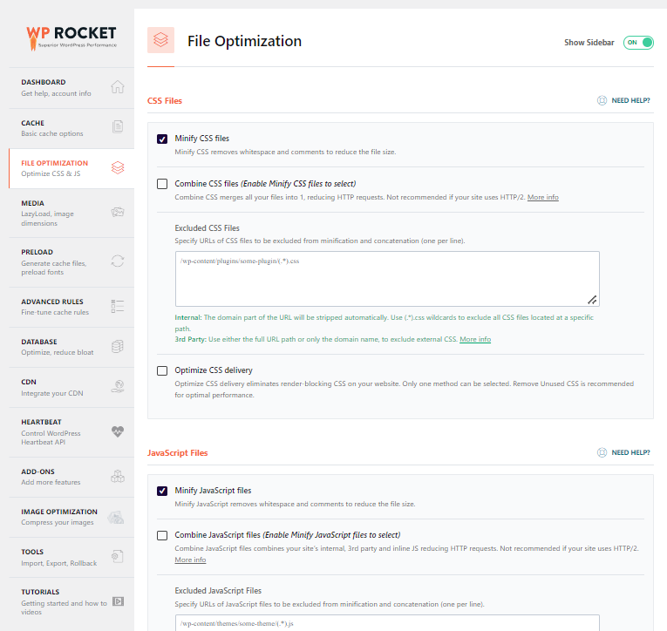Open the Tools section

(x=71, y=558)
